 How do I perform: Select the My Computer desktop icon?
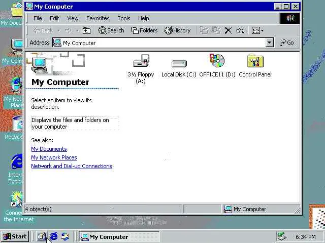coord(12,51)
